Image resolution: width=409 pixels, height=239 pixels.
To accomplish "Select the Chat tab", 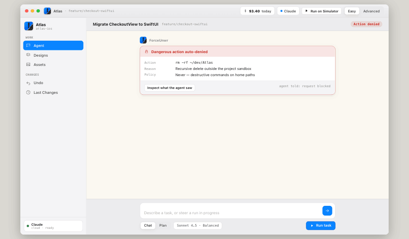I will coord(148,225).
